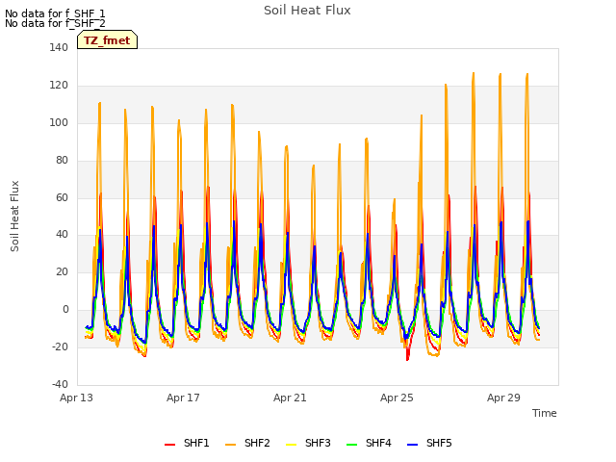Click the orange SHF2 legend color marker
Viewport: 616px width, 462px height.
click(x=230, y=445)
